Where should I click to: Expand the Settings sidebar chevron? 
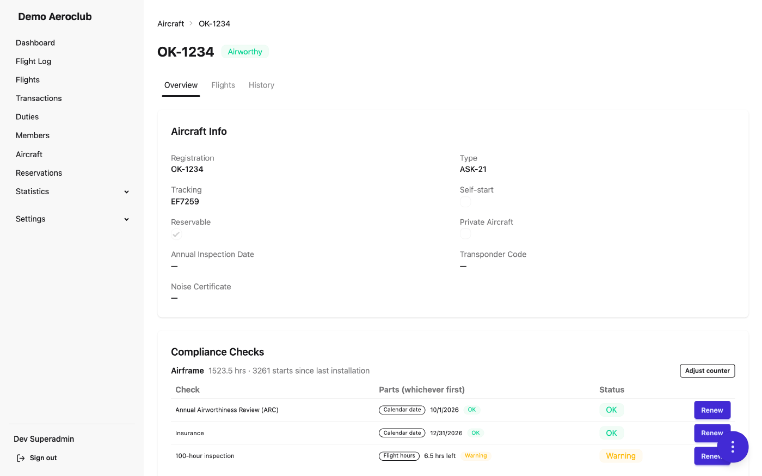click(x=127, y=219)
